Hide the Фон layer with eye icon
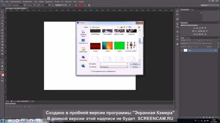Image resolution: width=220 pixels, height=123 pixels. (182, 50)
